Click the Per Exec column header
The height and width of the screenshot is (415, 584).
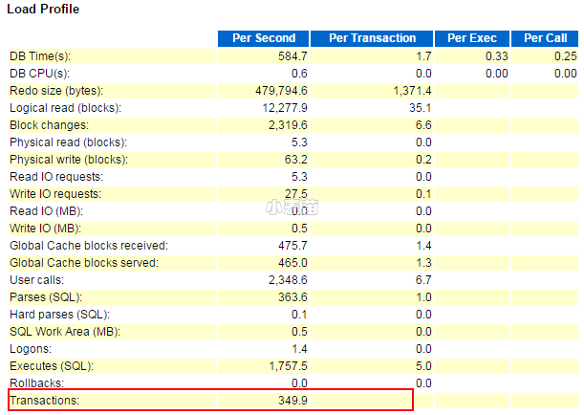click(473, 38)
